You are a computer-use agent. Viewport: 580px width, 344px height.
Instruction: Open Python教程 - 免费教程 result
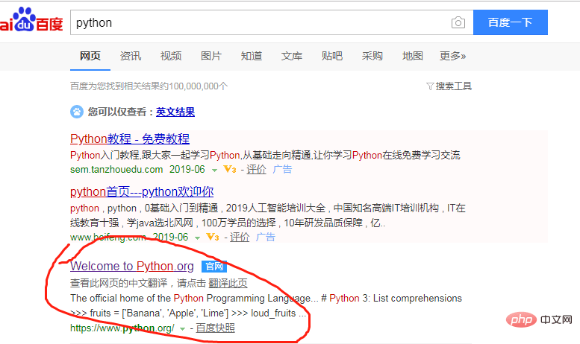point(130,138)
